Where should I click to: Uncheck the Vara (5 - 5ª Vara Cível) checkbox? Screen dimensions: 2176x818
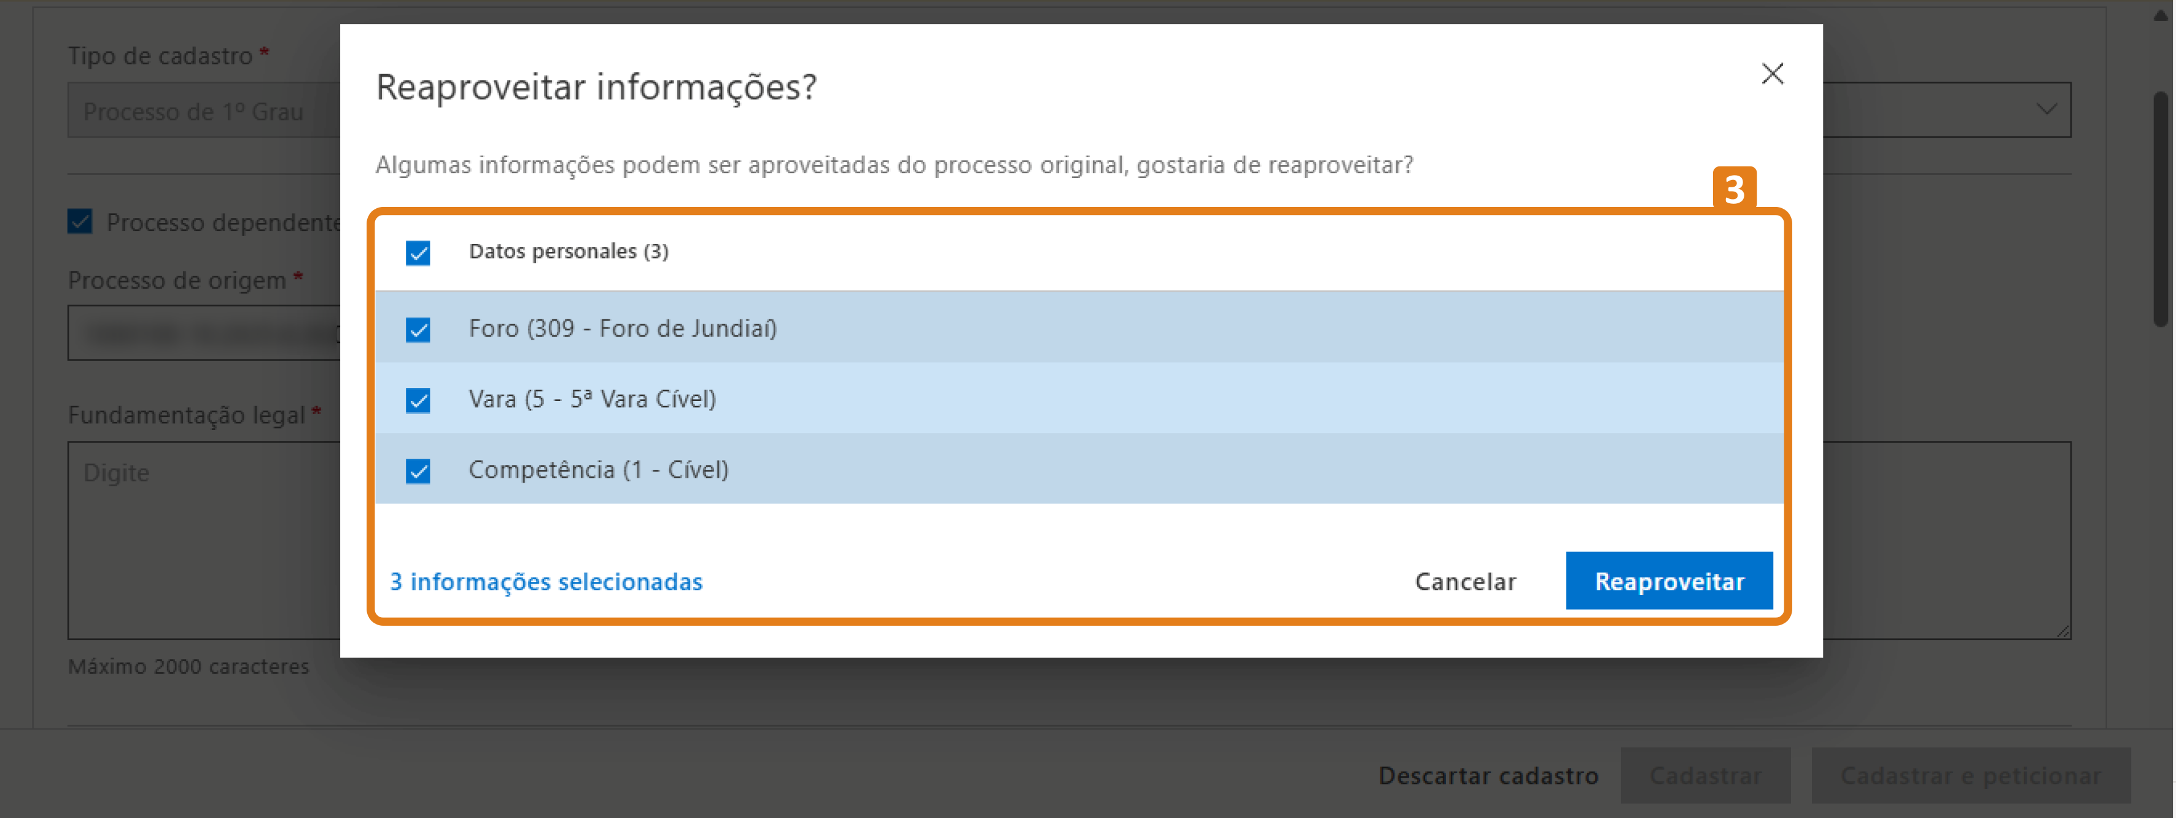click(x=418, y=400)
